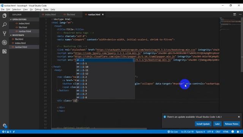Choose the col-5 suggestion
This screenshot has width=243, height=137.
(105, 87)
